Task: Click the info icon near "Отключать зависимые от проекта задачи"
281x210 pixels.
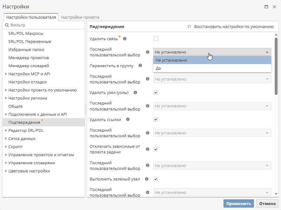Action: pos(147,149)
